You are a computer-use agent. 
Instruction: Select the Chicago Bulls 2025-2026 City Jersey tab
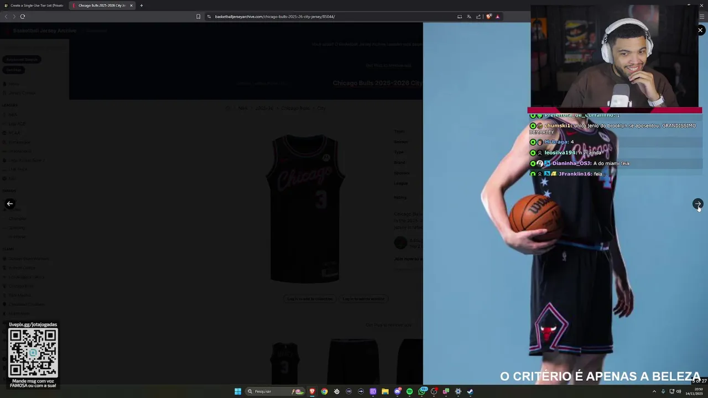[x=102, y=6]
